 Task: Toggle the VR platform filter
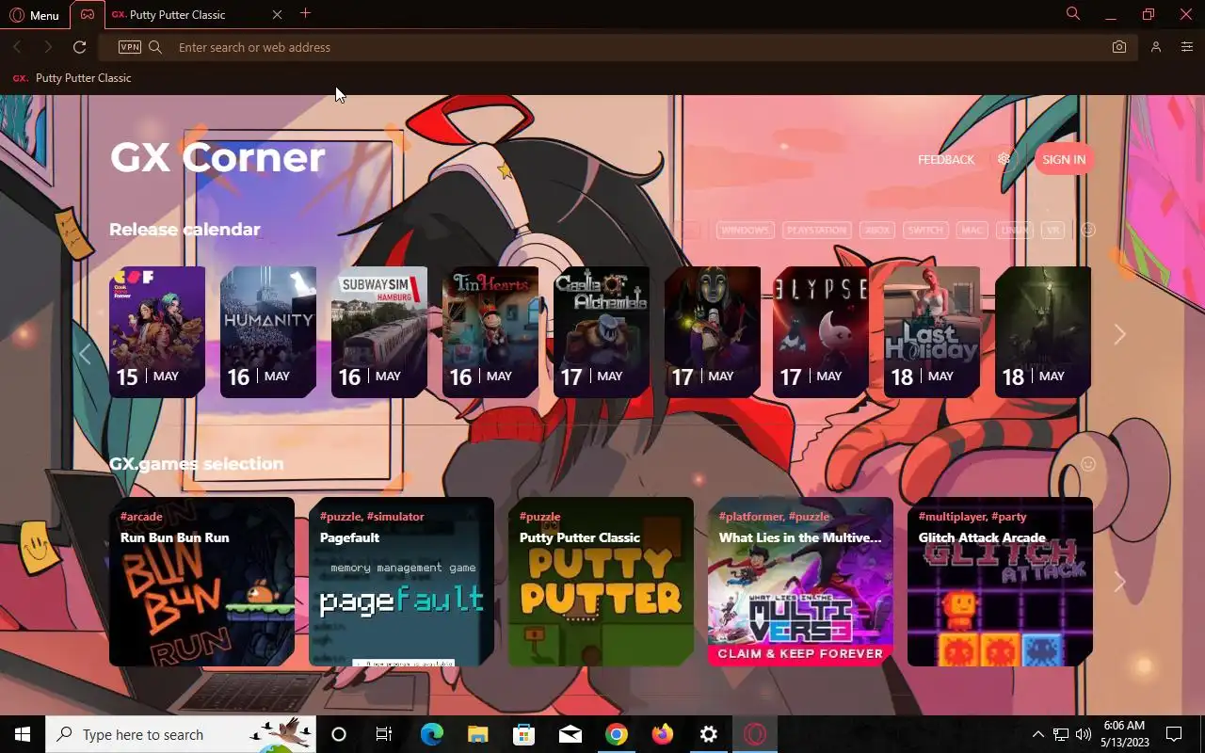(x=1052, y=230)
